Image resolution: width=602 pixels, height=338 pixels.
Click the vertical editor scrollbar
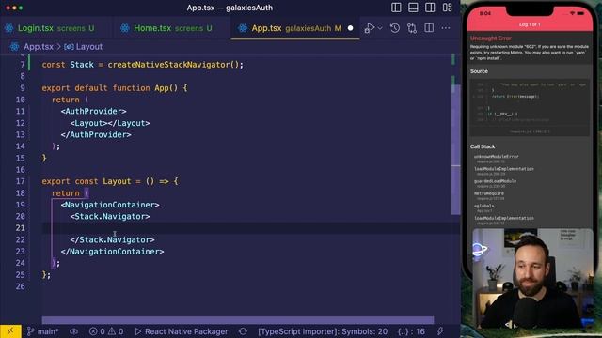point(455,149)
